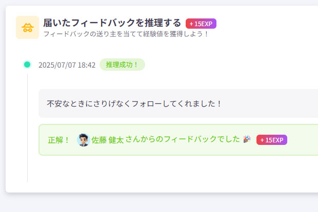
Task: Click the 推理成功！ status badge
Action: tap(122, 65)
